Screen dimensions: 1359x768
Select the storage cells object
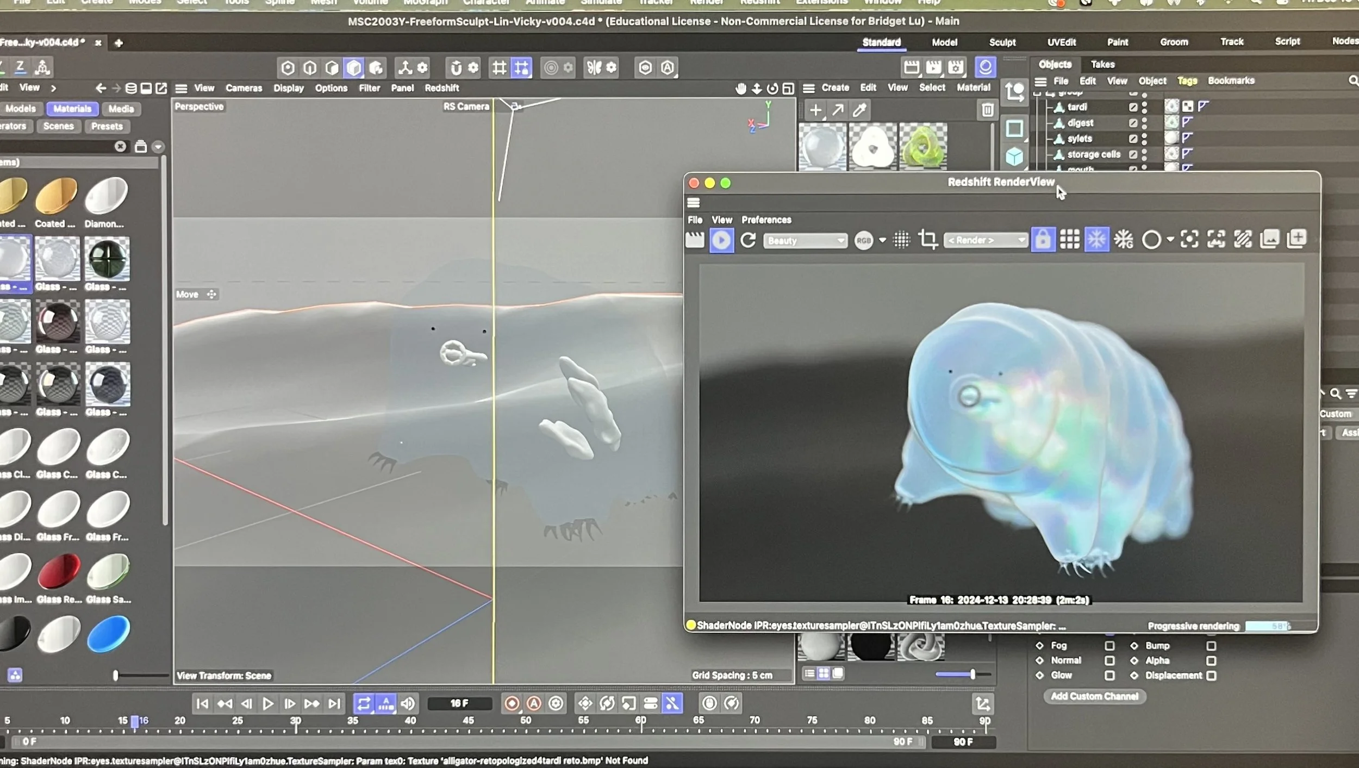pyautogui.click(x=1094, y=154)
